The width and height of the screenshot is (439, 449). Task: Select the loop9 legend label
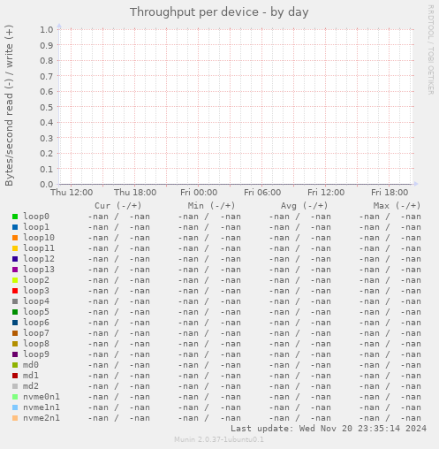point(36,354)
